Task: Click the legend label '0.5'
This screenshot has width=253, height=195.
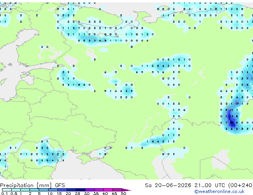Action: click(14, 193)
